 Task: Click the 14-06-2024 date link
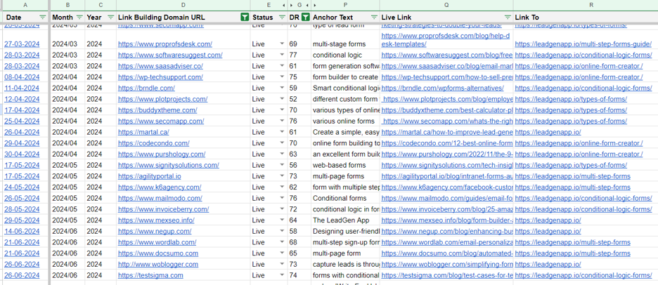(22, 232)
